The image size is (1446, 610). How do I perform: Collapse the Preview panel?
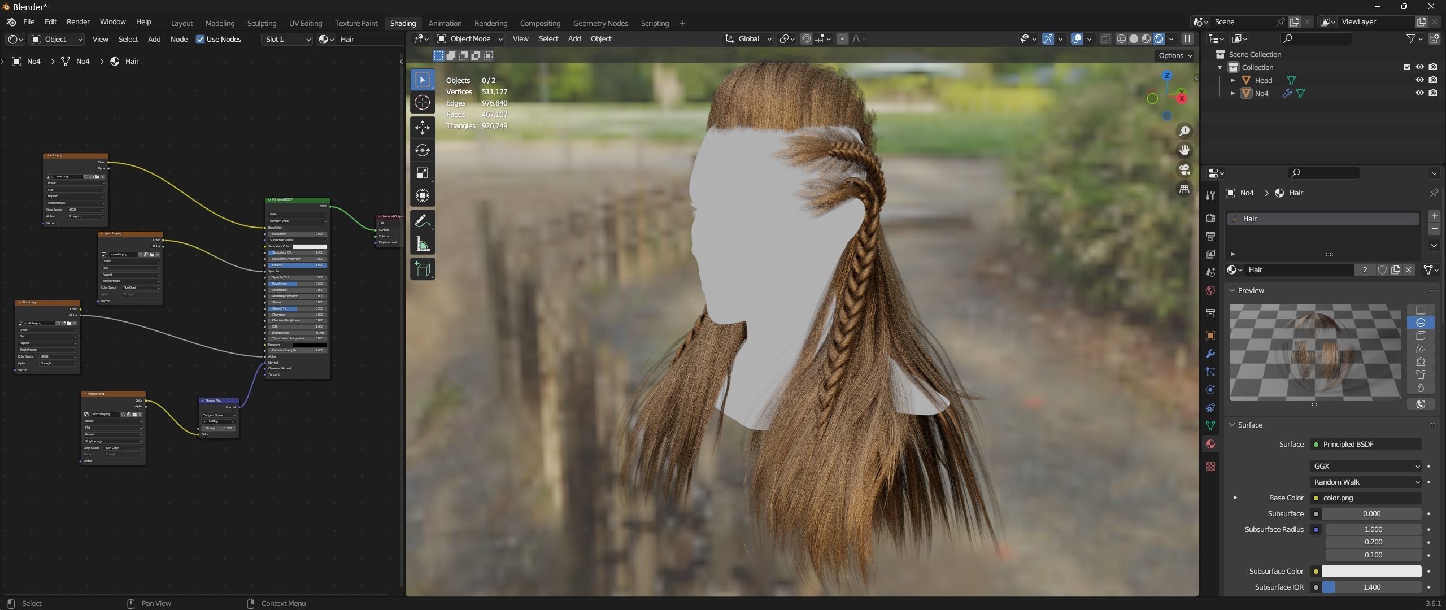pos(1231,290)
